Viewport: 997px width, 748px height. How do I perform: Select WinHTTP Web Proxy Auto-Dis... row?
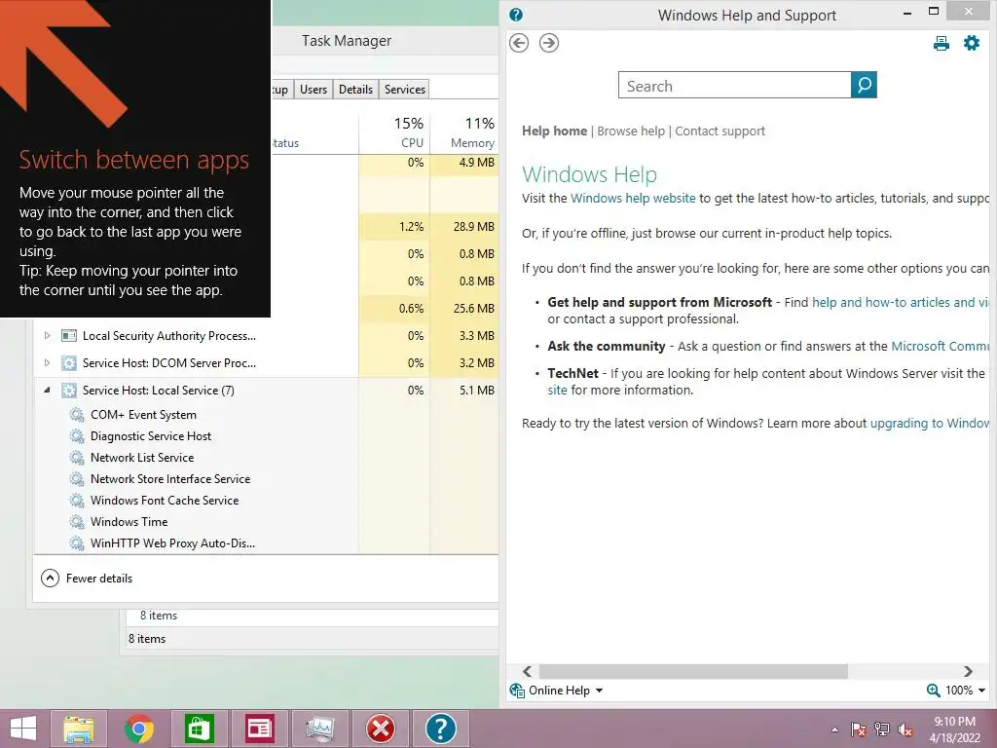(x=196, y=543)
